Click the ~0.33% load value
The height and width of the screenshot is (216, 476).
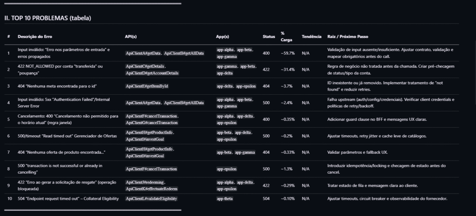coord(288,152)
